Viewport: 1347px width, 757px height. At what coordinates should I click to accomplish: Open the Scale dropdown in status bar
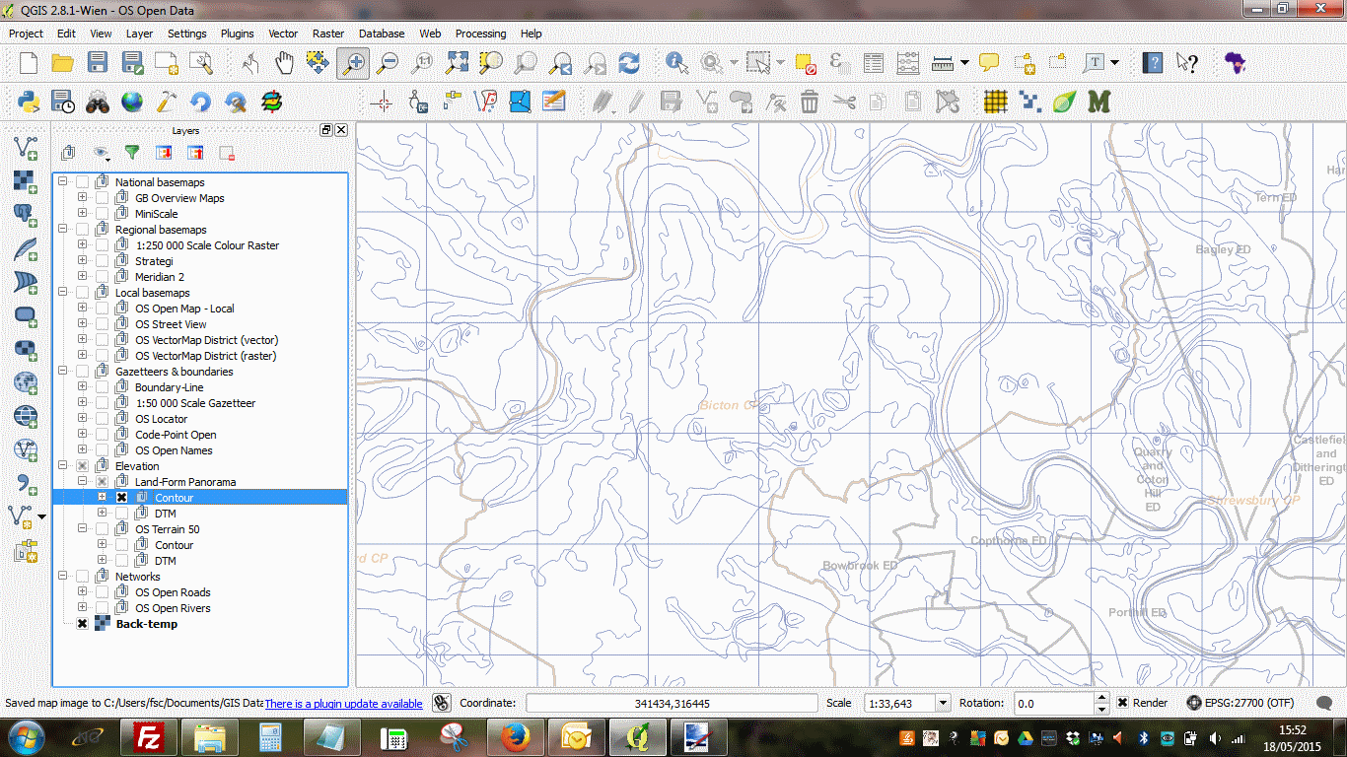pyautogui.click(x=942, y=703)
